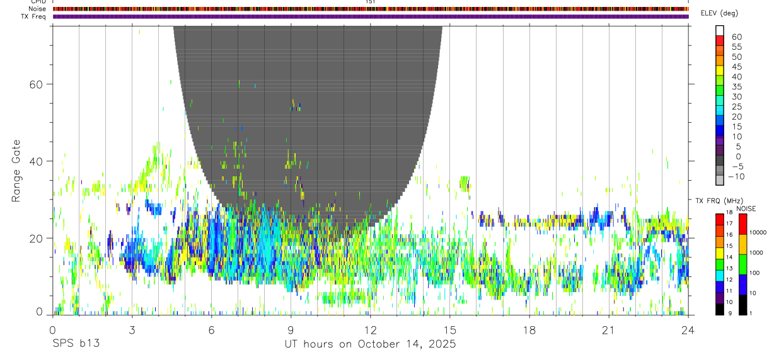Select the yellow TX FRQ swatch between 14 and 15
The height and width of the screenshot is (357, 774).
point(720,252)
